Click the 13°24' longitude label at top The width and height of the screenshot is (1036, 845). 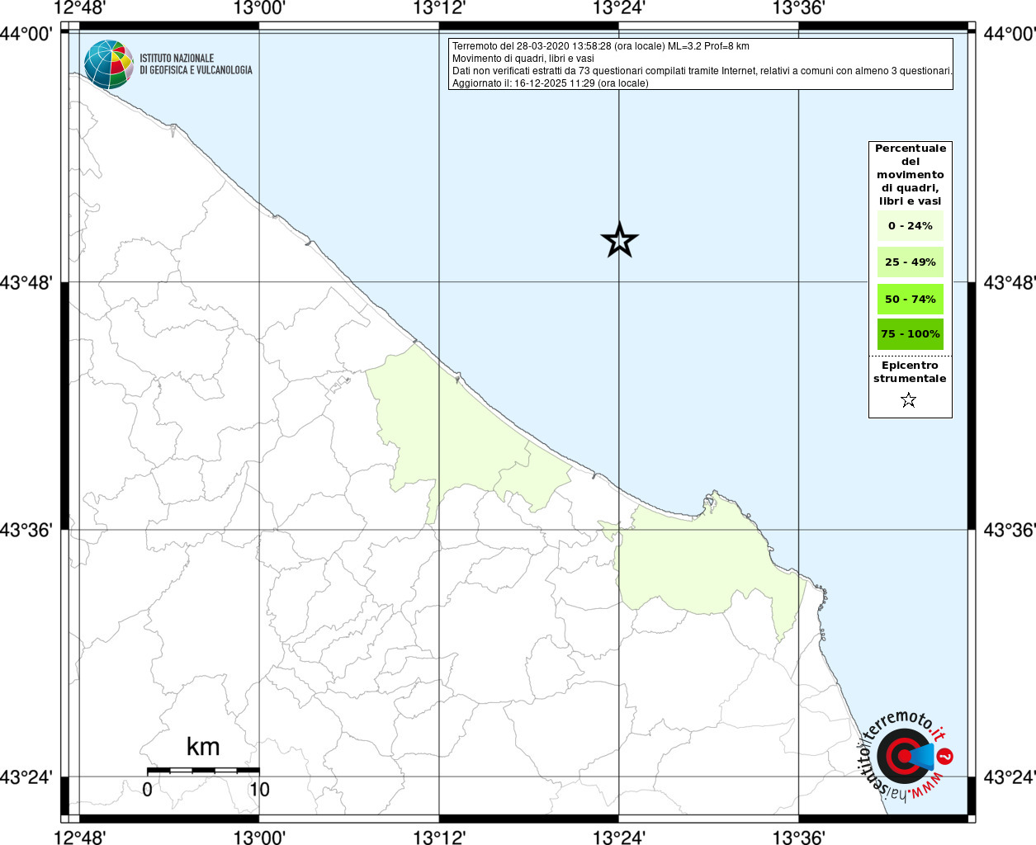click(619, 9)
